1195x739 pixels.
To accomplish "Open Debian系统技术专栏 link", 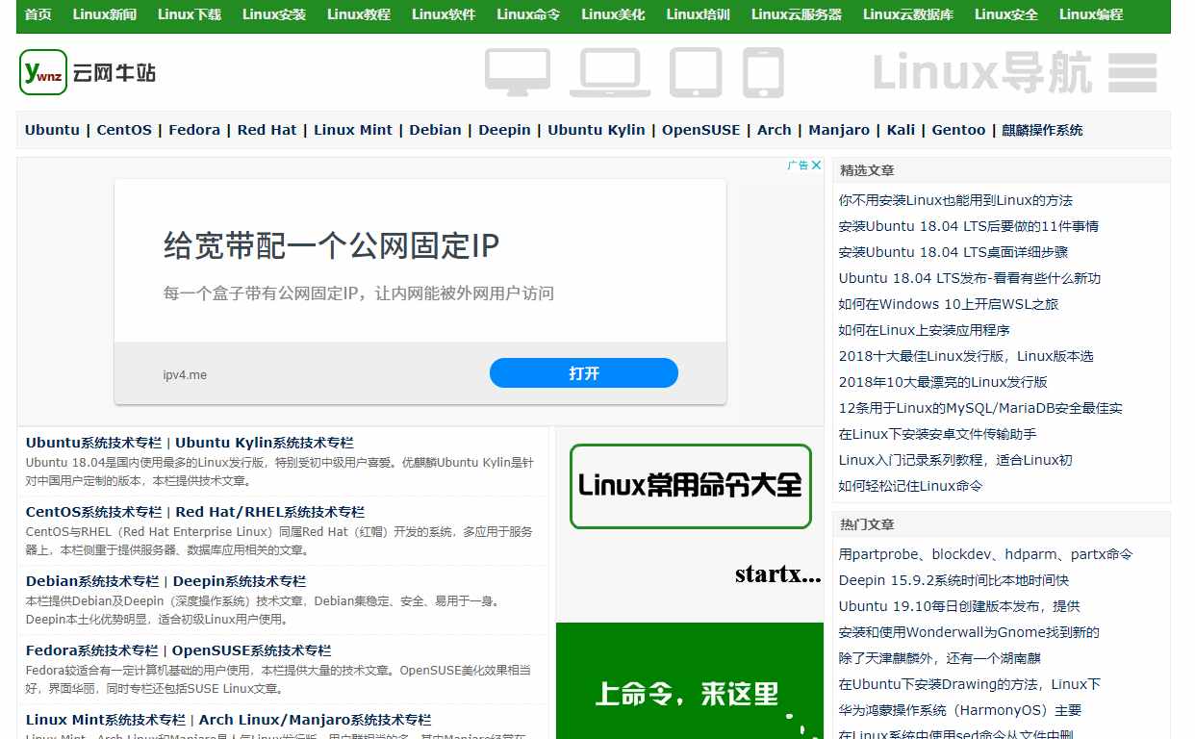I will pyautogui.click(x=92, y=581).
